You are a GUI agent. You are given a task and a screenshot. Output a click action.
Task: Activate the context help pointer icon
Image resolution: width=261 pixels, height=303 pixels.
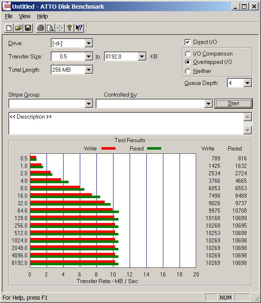[x=79, y=28]
